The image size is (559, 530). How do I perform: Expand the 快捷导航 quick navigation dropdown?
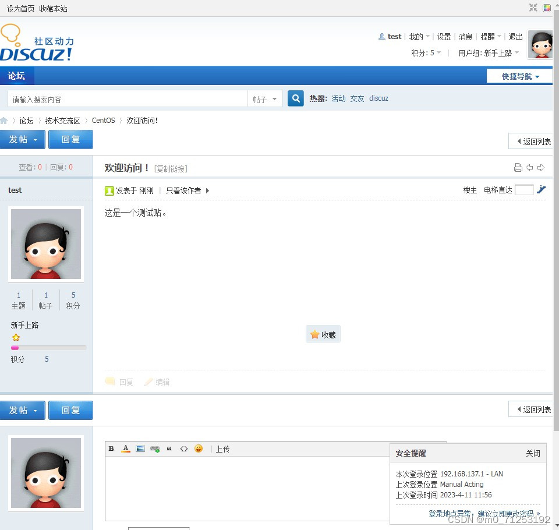519,76
